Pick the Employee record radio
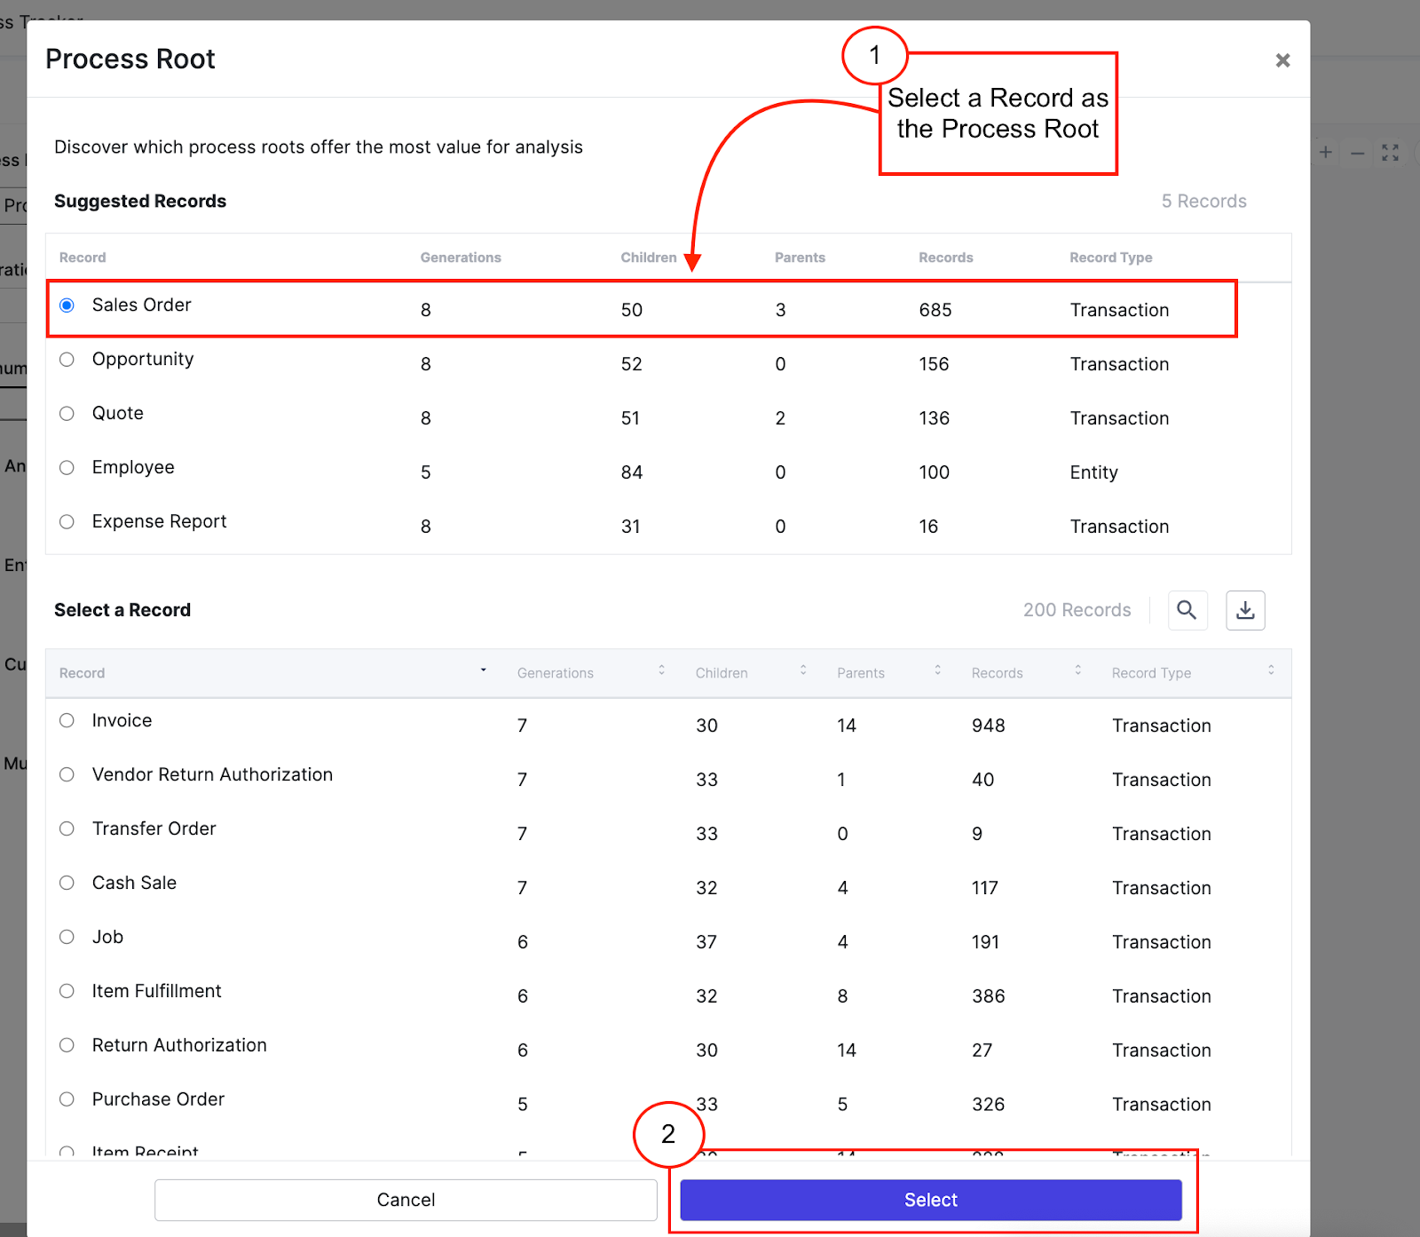Viewport: 1420px width, 1237px height. [x=67, y=468]
